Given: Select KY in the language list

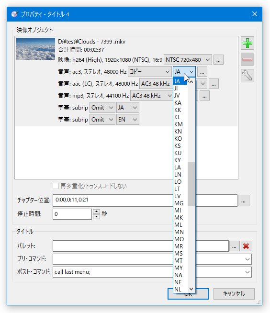Looking at the screenshot, I should (180, 160).
